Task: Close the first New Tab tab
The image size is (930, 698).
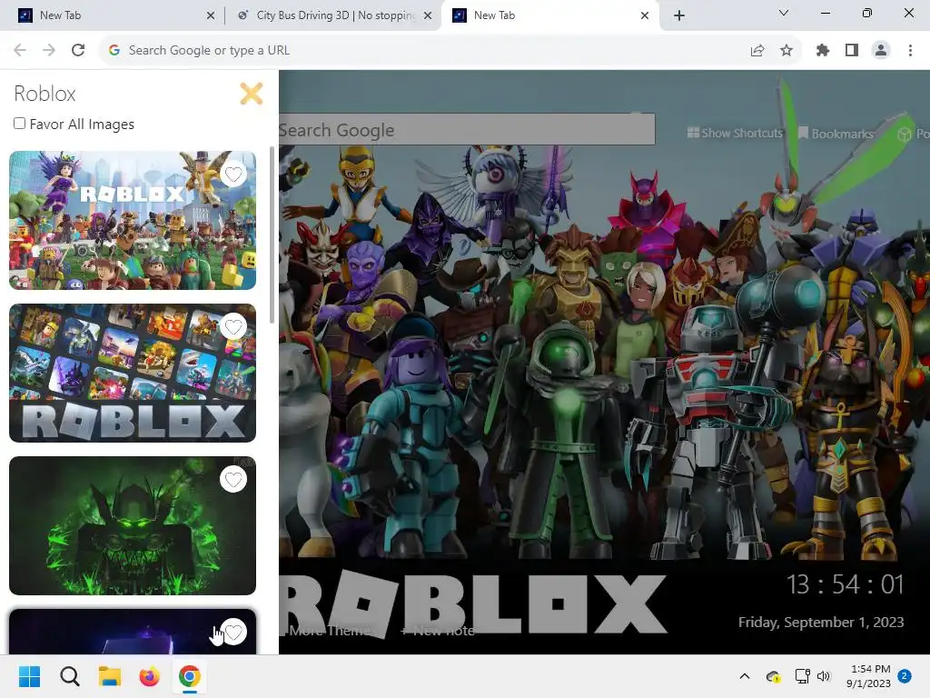Action: [x=211, y=15]
